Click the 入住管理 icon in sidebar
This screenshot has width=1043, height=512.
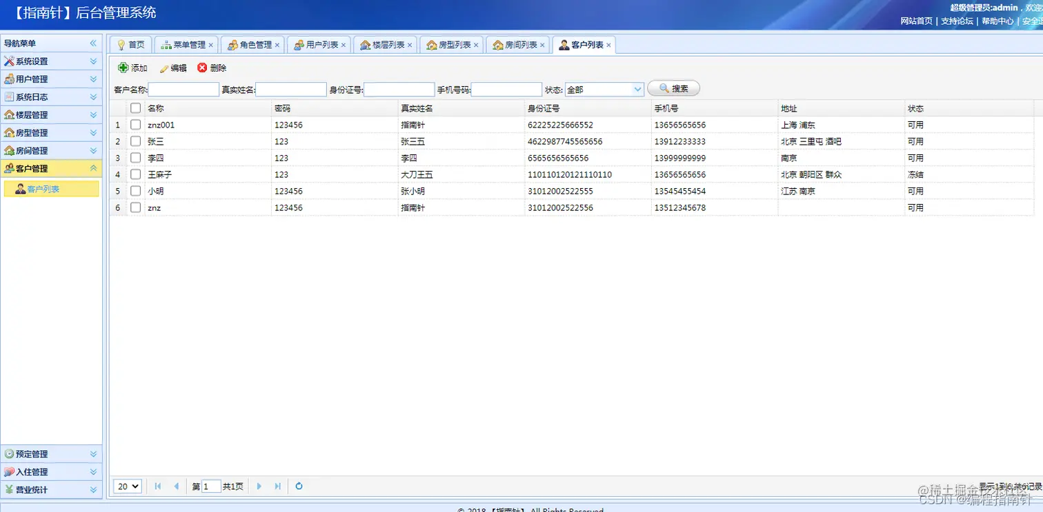click(x=9, y=472)
